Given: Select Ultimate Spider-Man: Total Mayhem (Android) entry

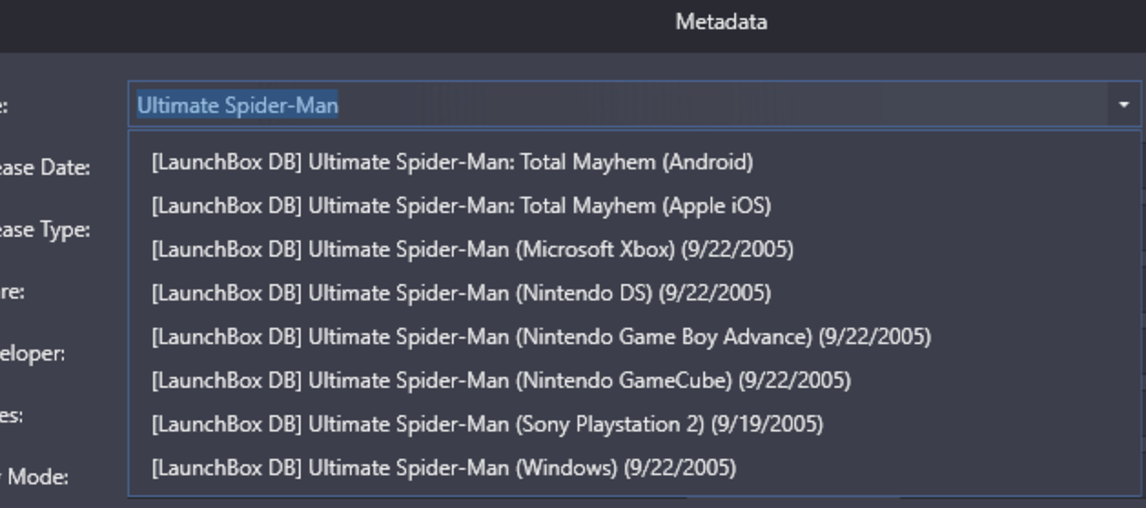Looking at the screenshot, I should pos(453,162).
